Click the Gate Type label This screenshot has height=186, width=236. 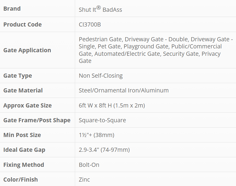pos(18,76)
